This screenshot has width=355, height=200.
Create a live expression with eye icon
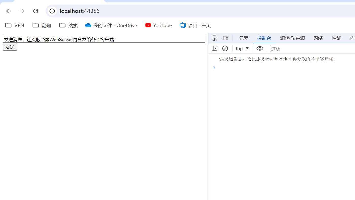pyautogui.click(x=260, y=48)
